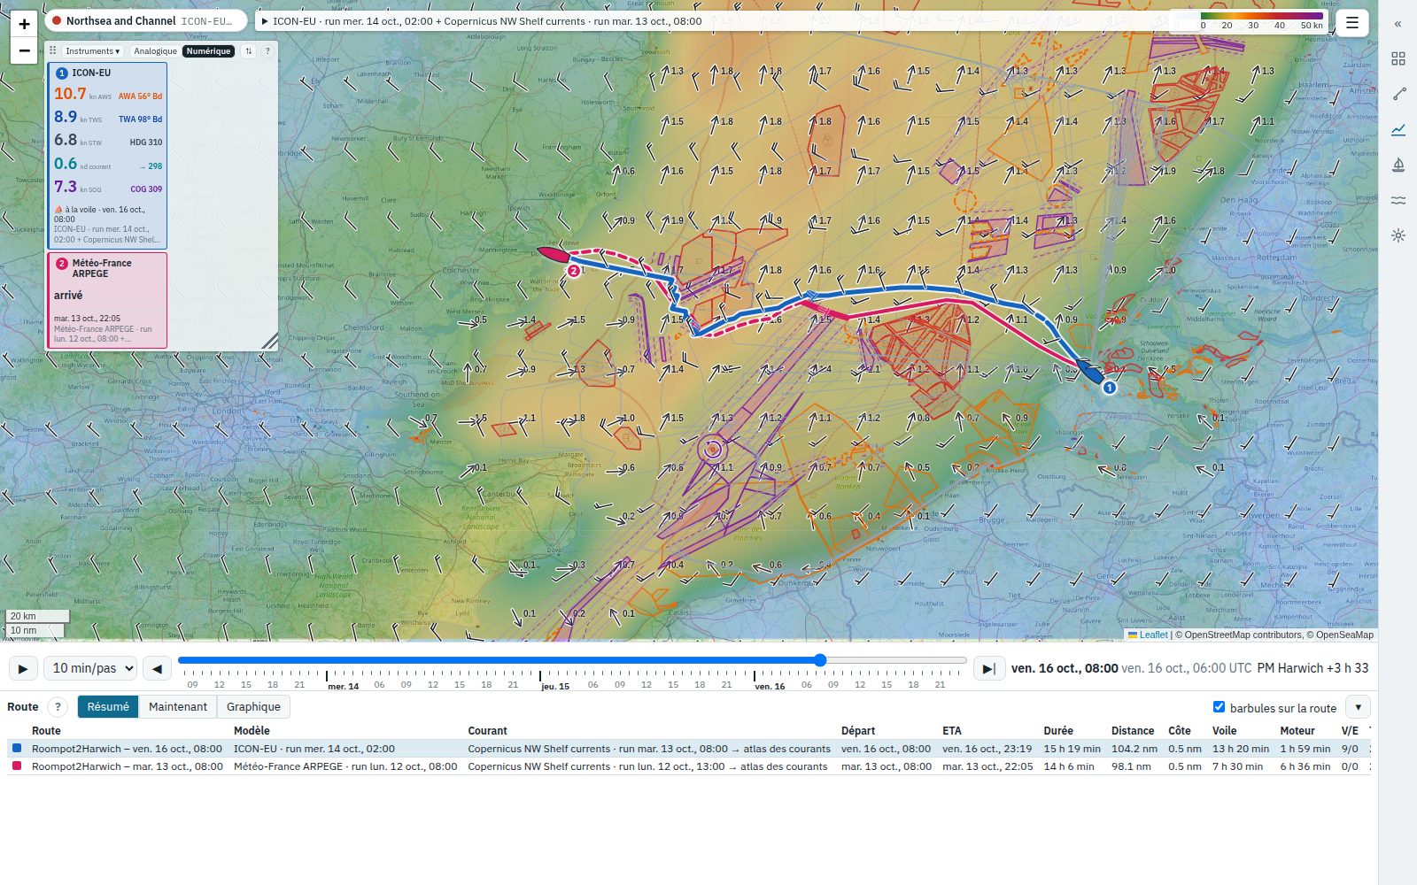
Task: Collapse the right sidebar with double chevron
Action: click(x=1398, y=24)
